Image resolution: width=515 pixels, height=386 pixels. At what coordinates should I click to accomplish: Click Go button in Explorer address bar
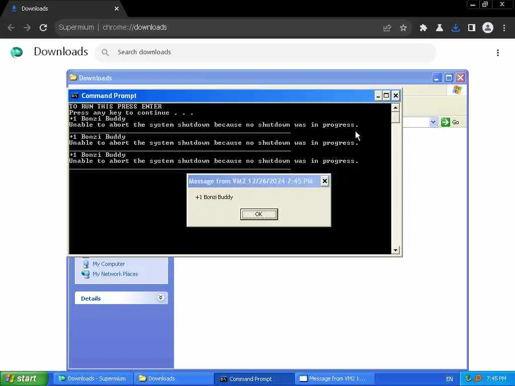[x=450, y=123]
